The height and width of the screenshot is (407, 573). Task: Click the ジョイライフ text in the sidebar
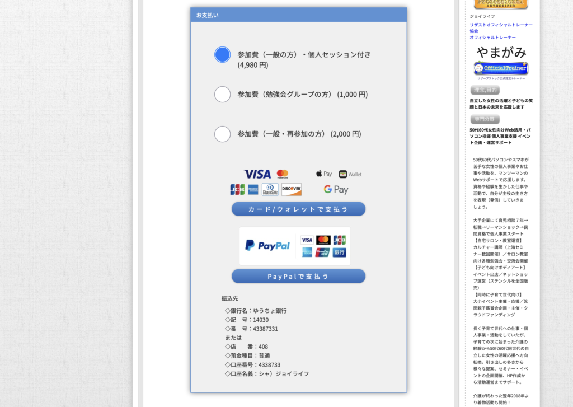click(x=482, y=16)
